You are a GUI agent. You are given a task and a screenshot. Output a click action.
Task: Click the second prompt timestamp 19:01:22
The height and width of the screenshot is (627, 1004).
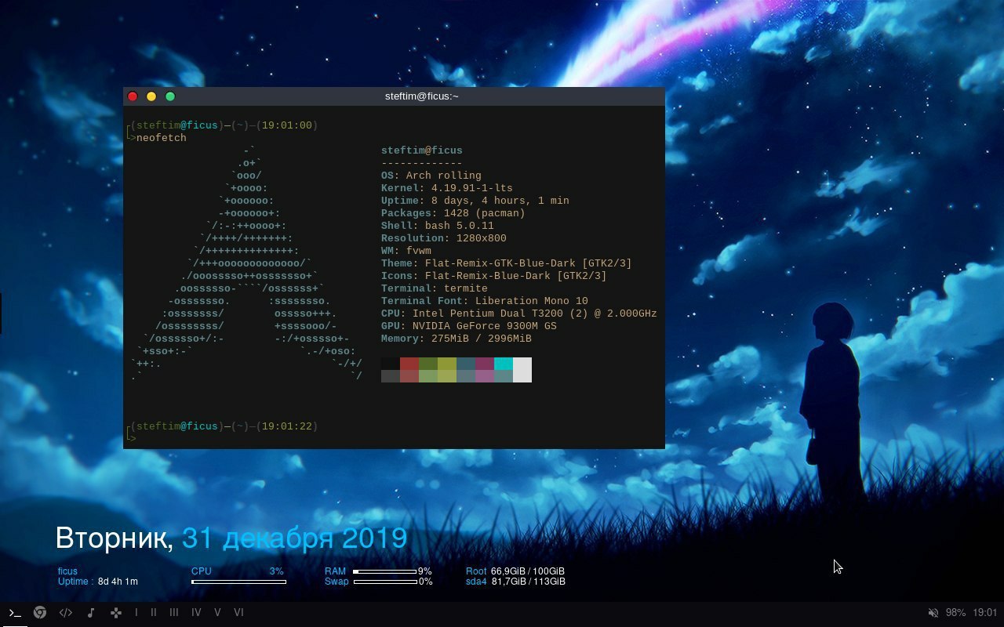pos(287,426)
